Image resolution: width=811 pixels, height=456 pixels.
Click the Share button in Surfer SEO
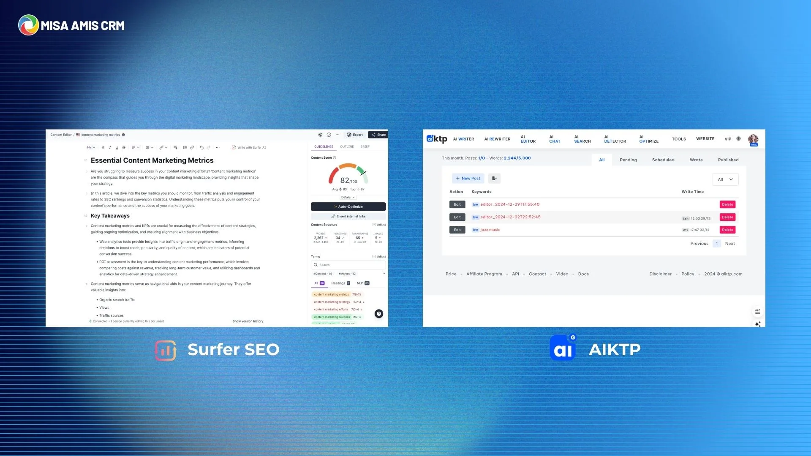point(378,135)
